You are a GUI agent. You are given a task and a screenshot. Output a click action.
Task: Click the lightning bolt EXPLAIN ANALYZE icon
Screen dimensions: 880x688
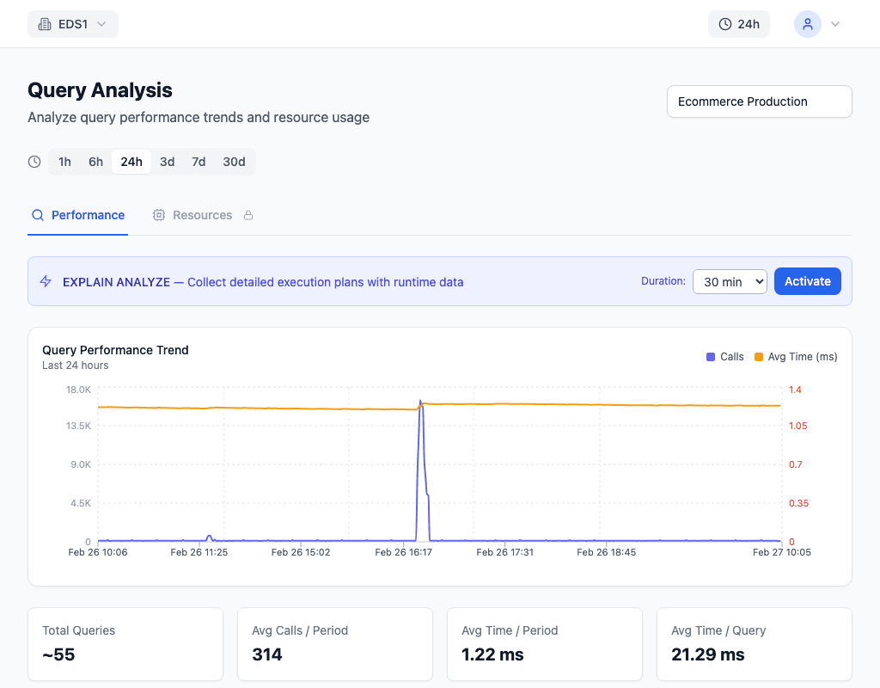pyautogui.click(x=46, y=281)
